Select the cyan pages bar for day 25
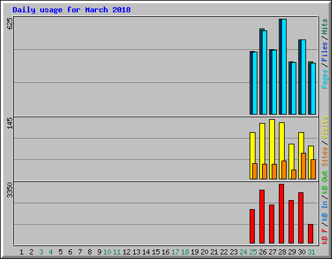This screenshot has height=259, width=332. click(255, 84)
